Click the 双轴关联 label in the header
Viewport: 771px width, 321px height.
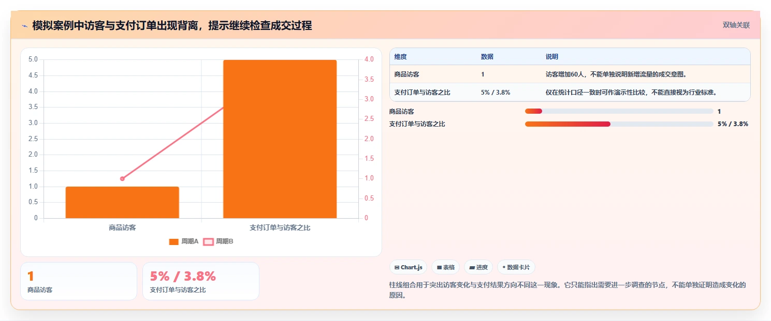tap(736, 25)
